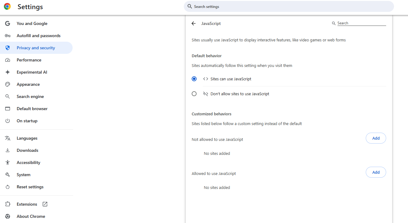Click the Chrome logo icon

tap(7, 6)
